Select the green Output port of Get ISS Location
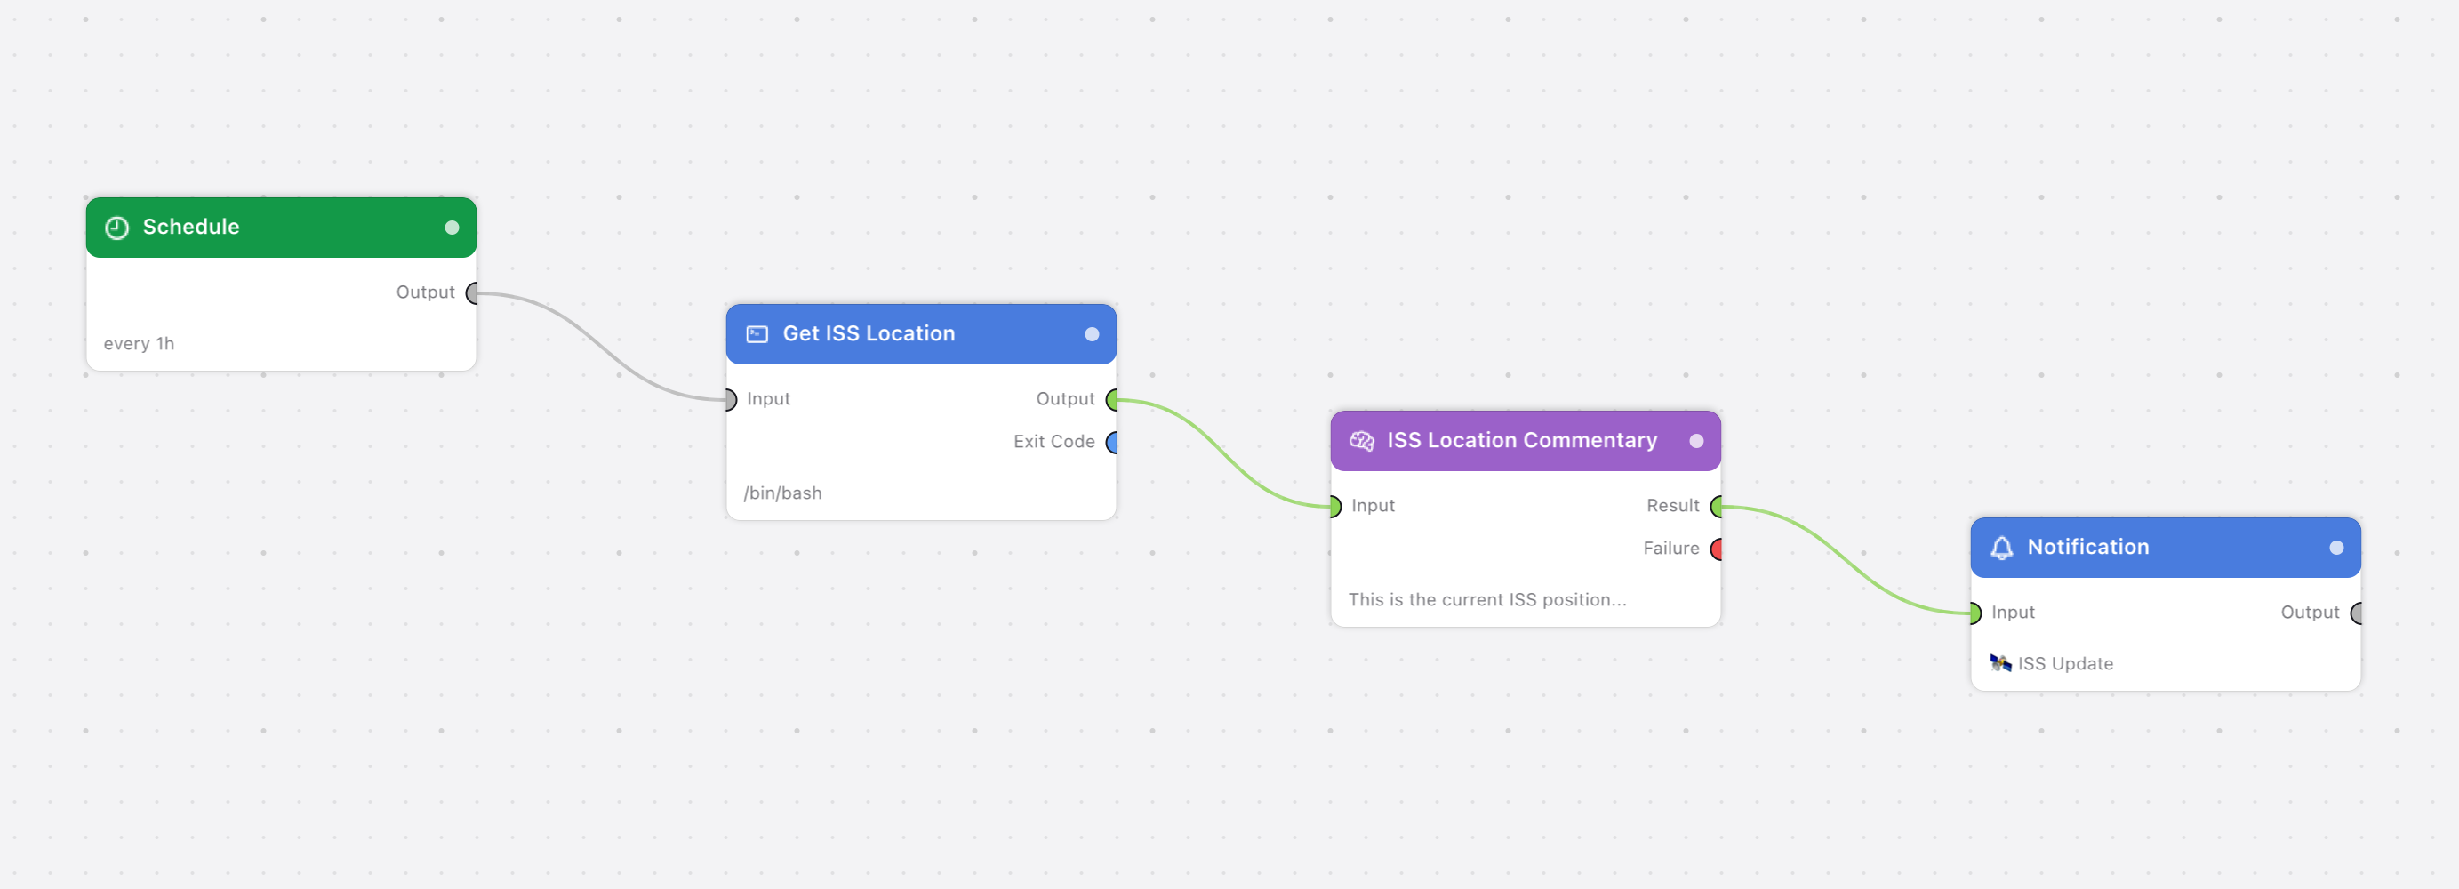 (x=1112, y=399)
